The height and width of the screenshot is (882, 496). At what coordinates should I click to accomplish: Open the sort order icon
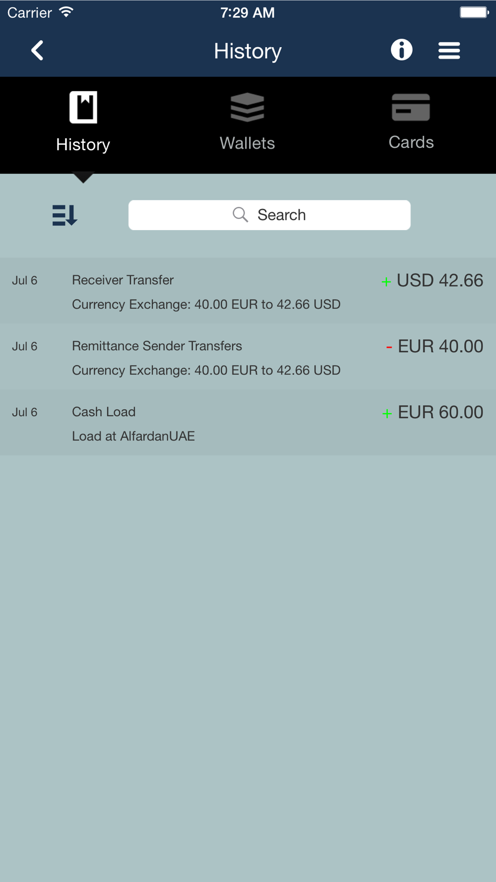coord(64,215)
